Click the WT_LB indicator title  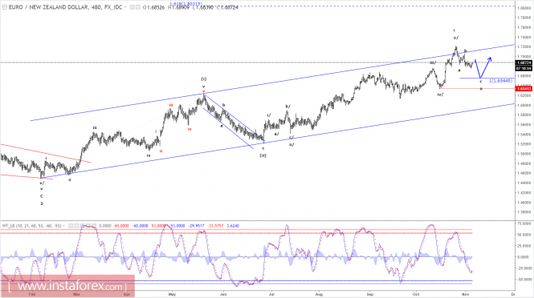click(31, 226)
